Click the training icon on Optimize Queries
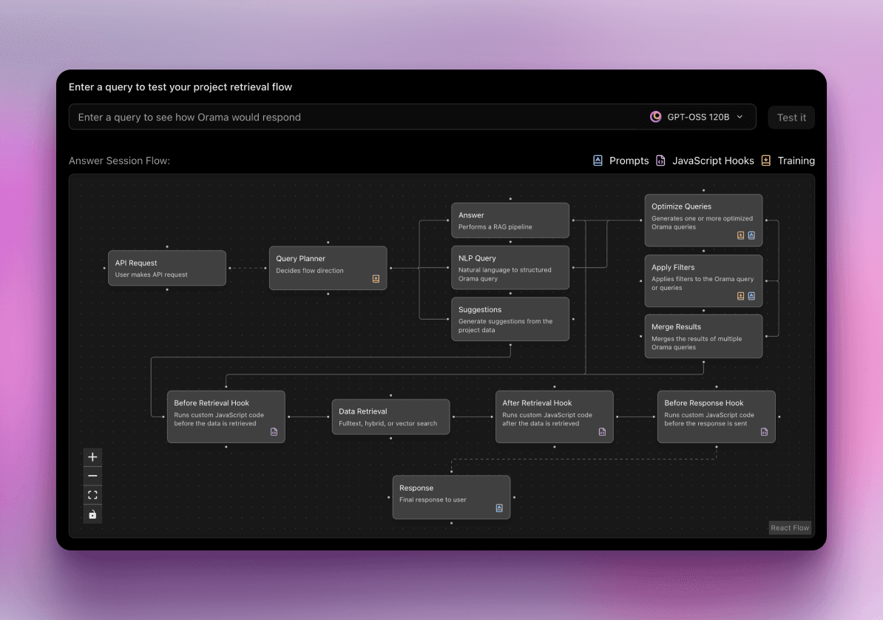 [x=740, y=235]
